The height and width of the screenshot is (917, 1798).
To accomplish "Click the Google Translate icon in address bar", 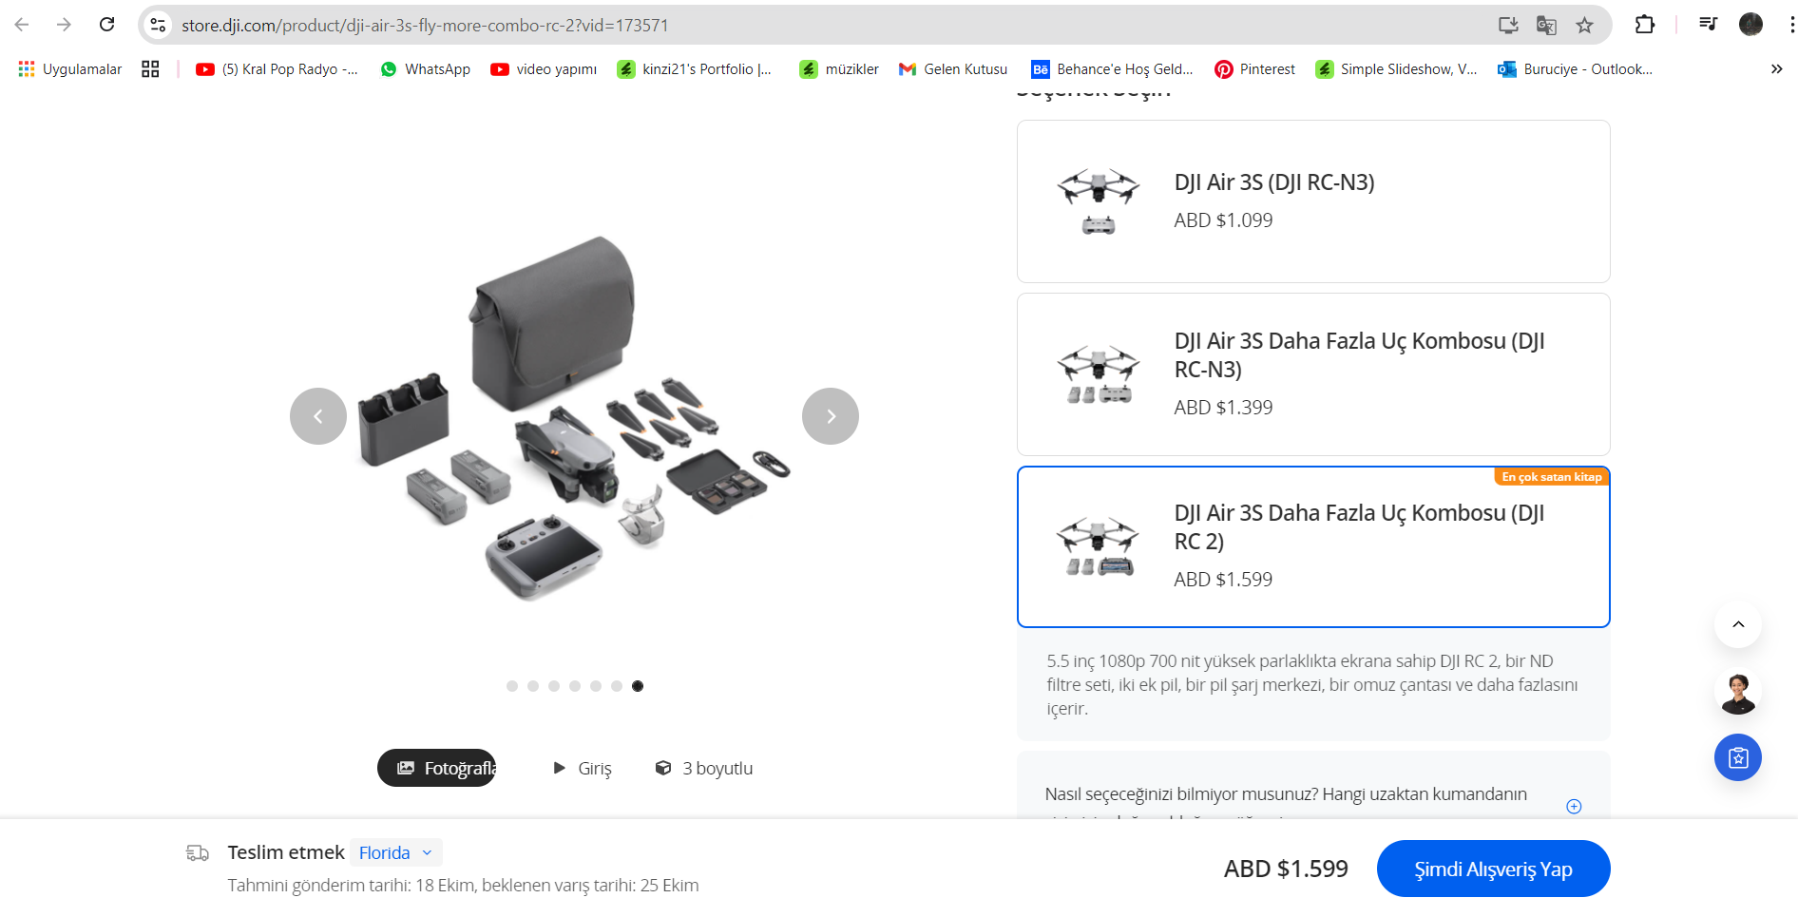I will pos(1546,26).
